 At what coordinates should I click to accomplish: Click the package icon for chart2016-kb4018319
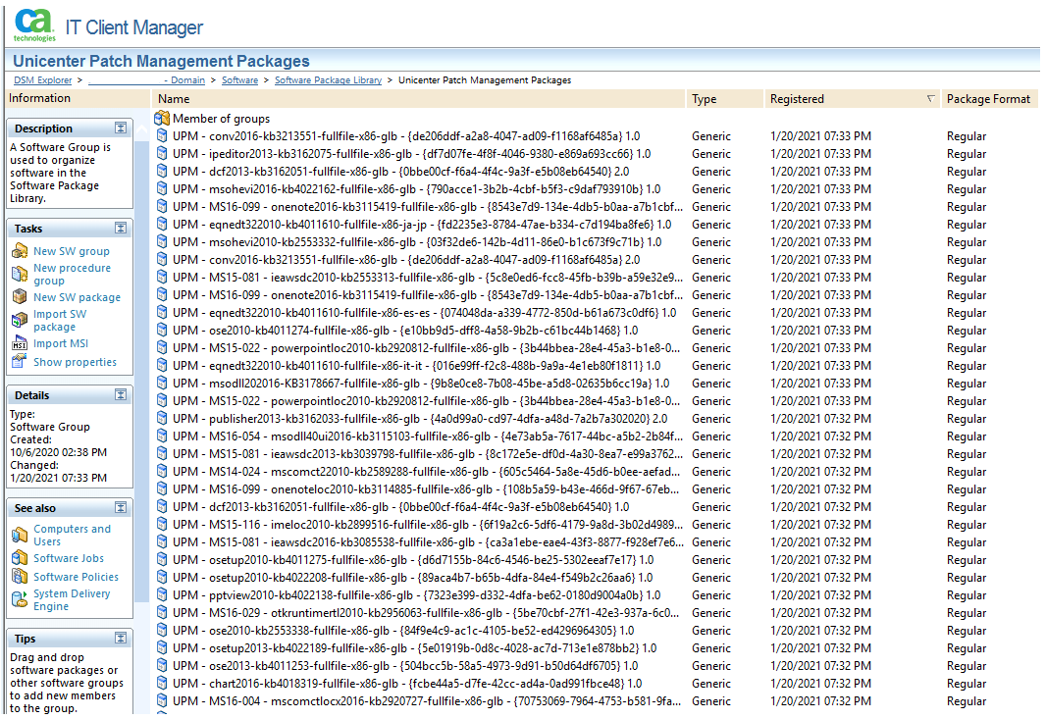[x=162, y=683]
